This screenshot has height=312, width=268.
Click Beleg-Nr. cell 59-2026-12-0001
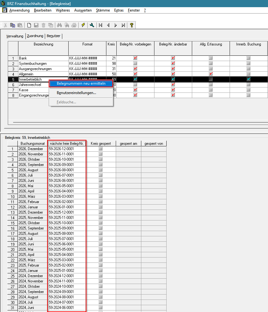(x=67, y=149)
